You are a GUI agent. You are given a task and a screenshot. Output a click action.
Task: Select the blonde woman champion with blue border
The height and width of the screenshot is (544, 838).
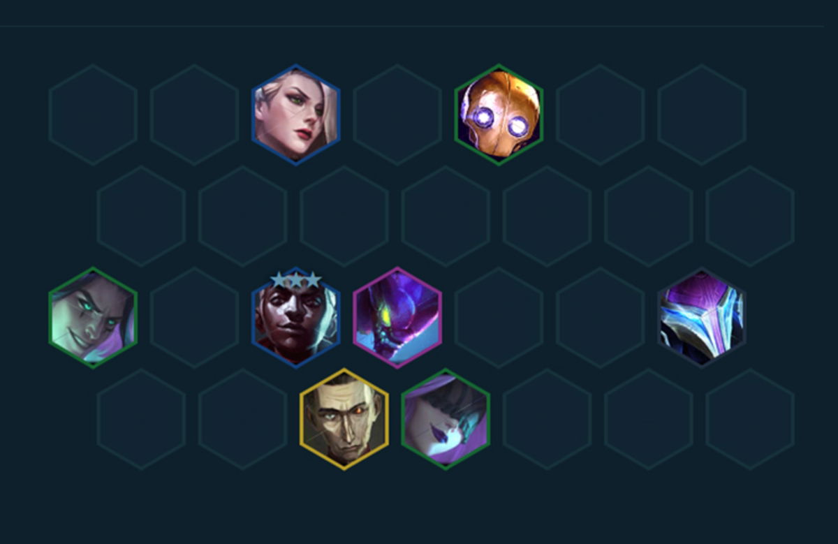click(296, 115)
